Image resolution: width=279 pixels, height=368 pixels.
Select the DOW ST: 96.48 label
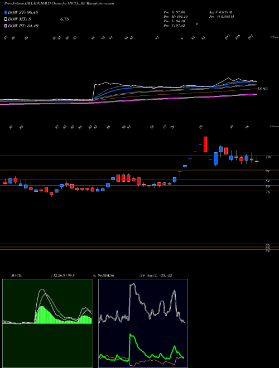pos(23,12)
